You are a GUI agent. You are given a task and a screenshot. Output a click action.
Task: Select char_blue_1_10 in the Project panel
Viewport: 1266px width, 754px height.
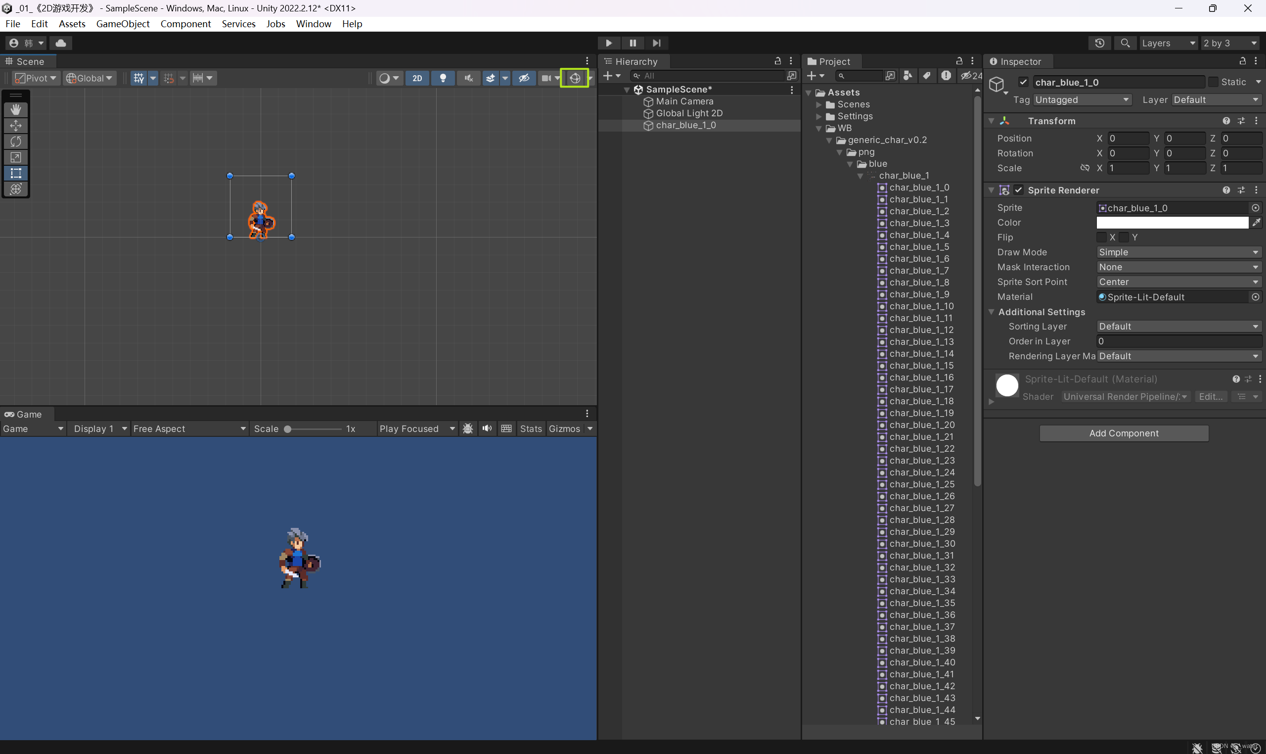(x=921, y=306)
